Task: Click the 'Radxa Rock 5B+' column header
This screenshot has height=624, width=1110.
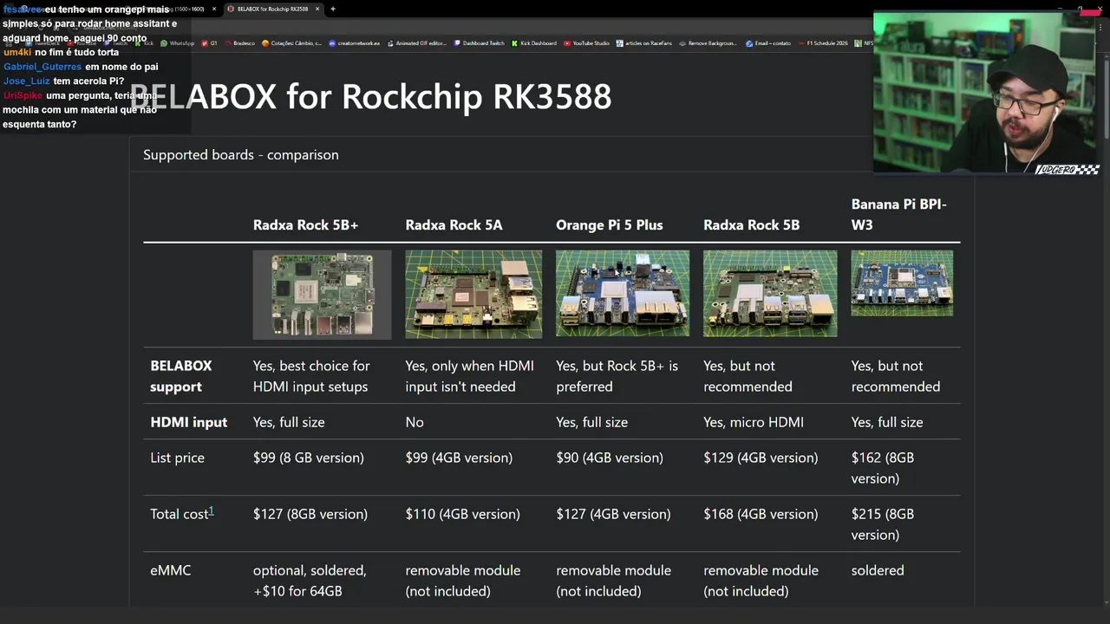Action: coord(305,224)
